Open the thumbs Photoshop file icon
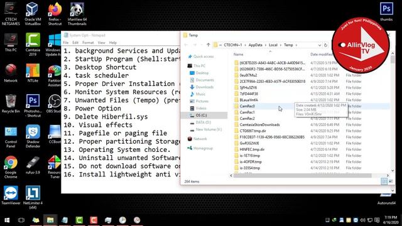402x226 pixels. (386, 12)
